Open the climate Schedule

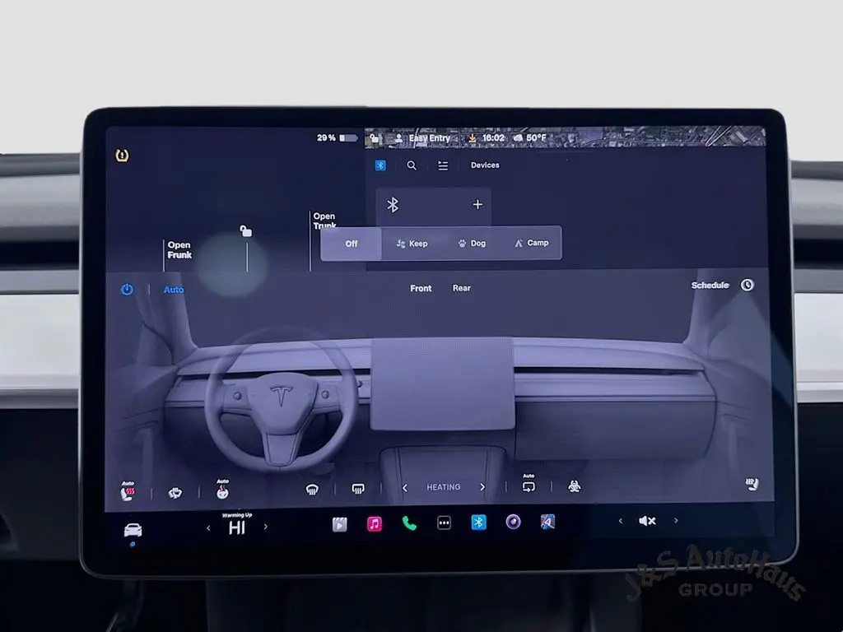[710, 286]
